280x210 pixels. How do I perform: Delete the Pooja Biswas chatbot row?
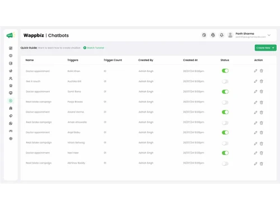tap(262, 102)
